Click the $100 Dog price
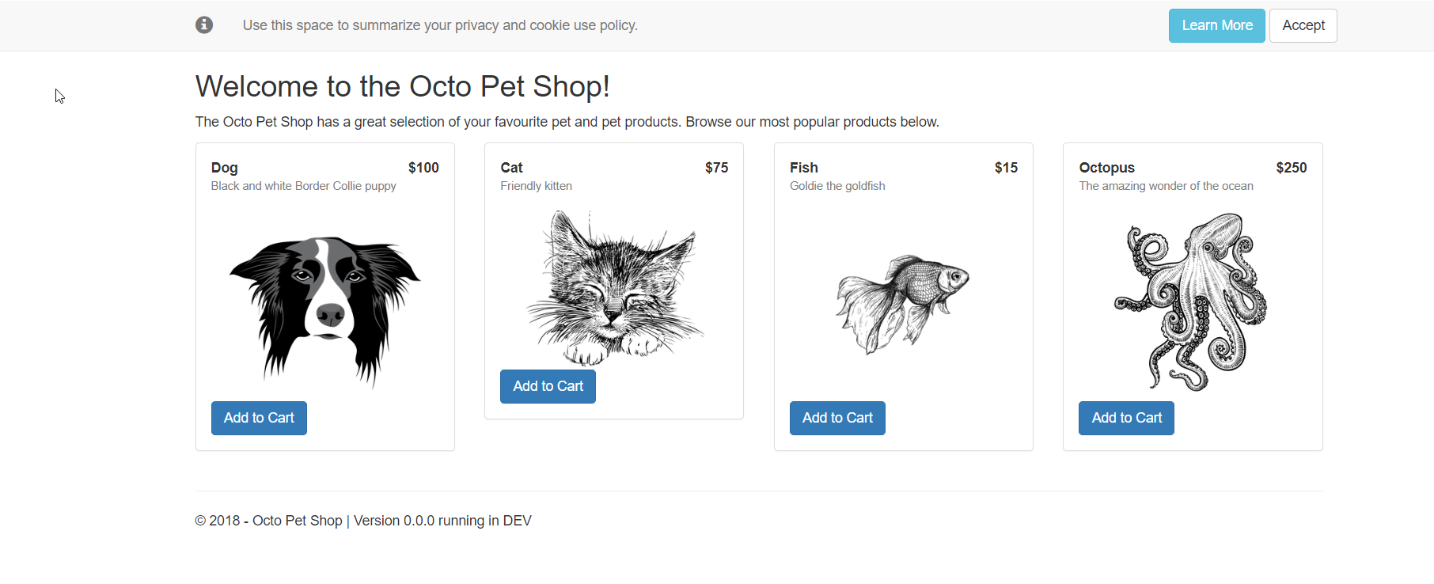The width and height of the screenshot is (1434, 584). pyautogui.click(x=423, y=168)
